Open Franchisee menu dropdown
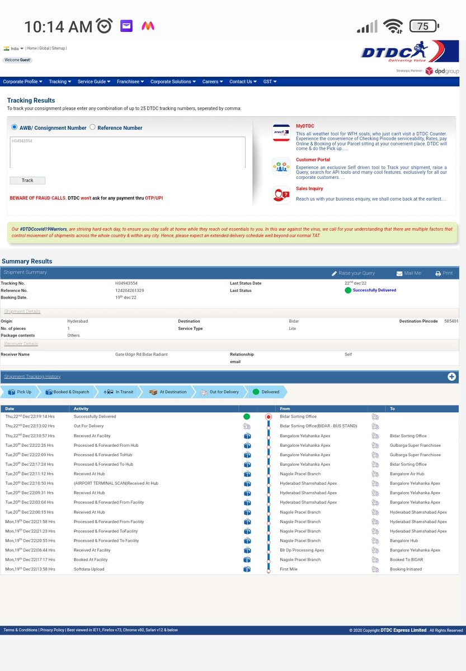The width and height of the screenshot is (466, 671). click(130, 82)
